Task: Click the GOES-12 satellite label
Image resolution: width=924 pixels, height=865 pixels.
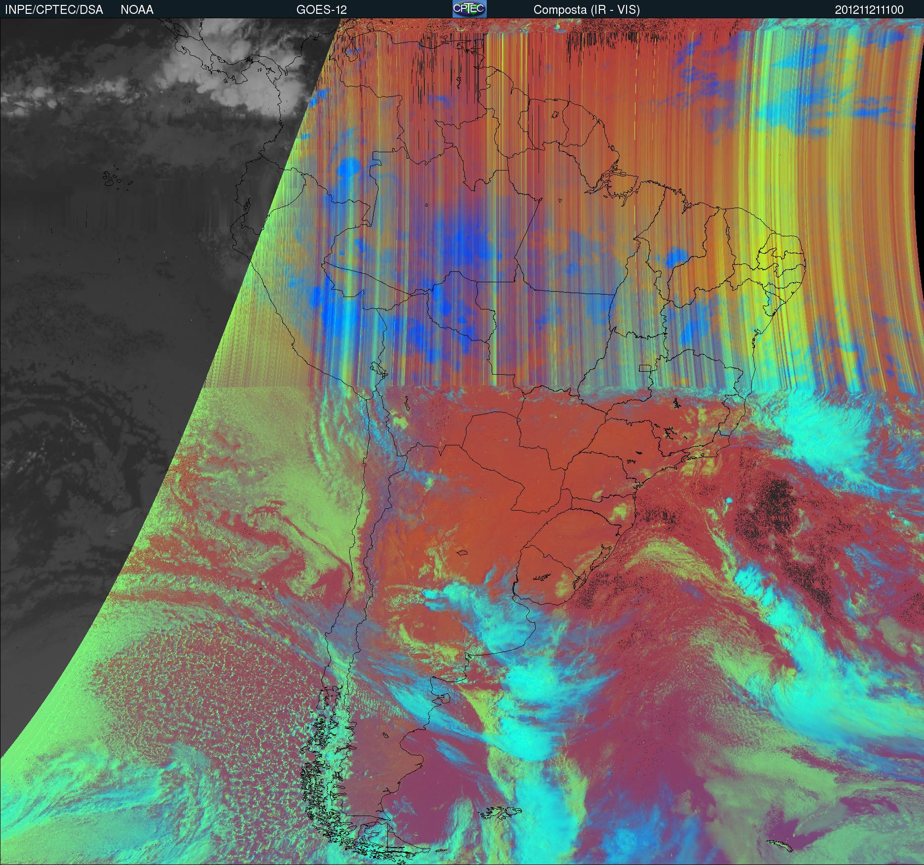Action: (x=322, y=10)
